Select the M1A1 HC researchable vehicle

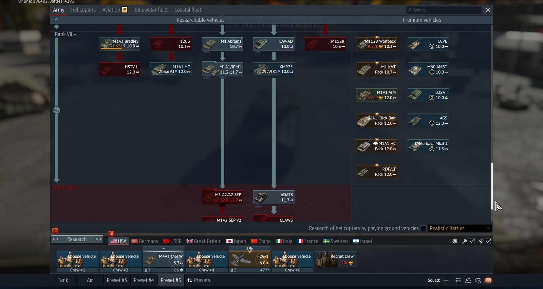pos(171,69)
